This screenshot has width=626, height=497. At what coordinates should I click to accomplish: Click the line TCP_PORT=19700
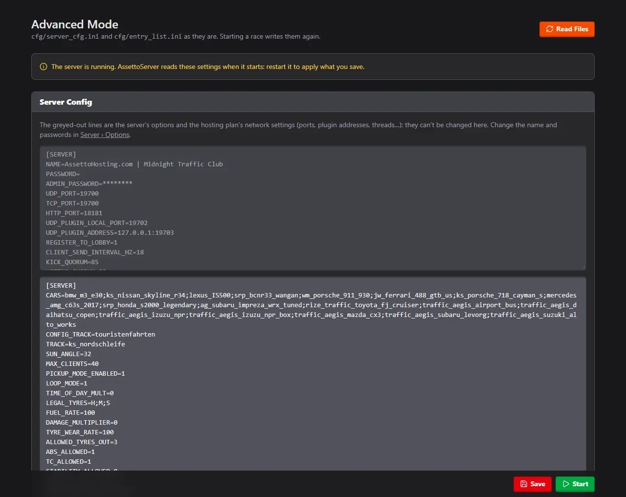(72, 203)
